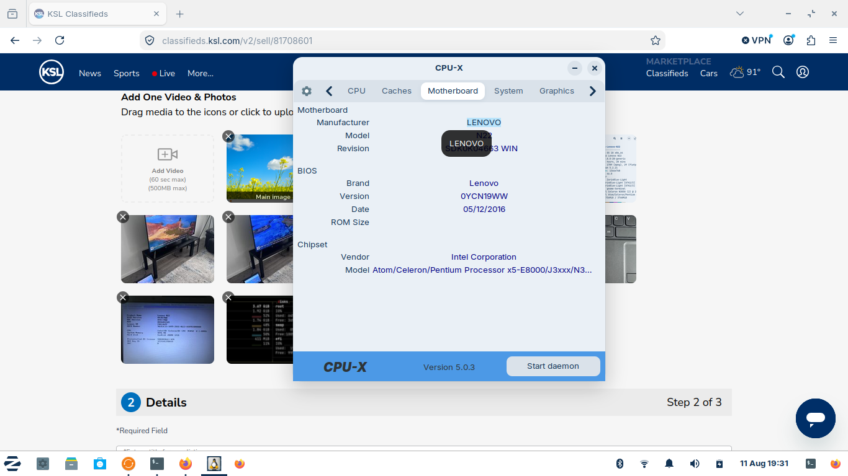Remove the main image photo
Image resolution: width=848 pixels, height=476 pixels.
click(228, 136)
